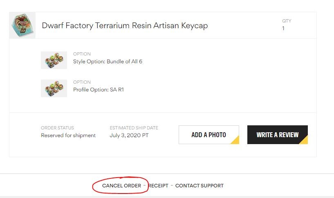The image size is (334, 198).
Task: Click the QTY label
Action: [x=287, y=21]
